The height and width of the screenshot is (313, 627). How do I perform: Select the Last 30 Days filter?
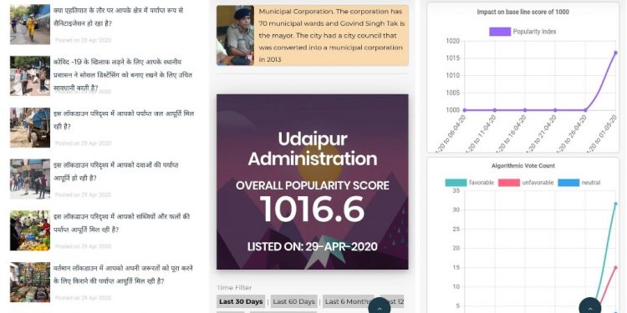241,301
